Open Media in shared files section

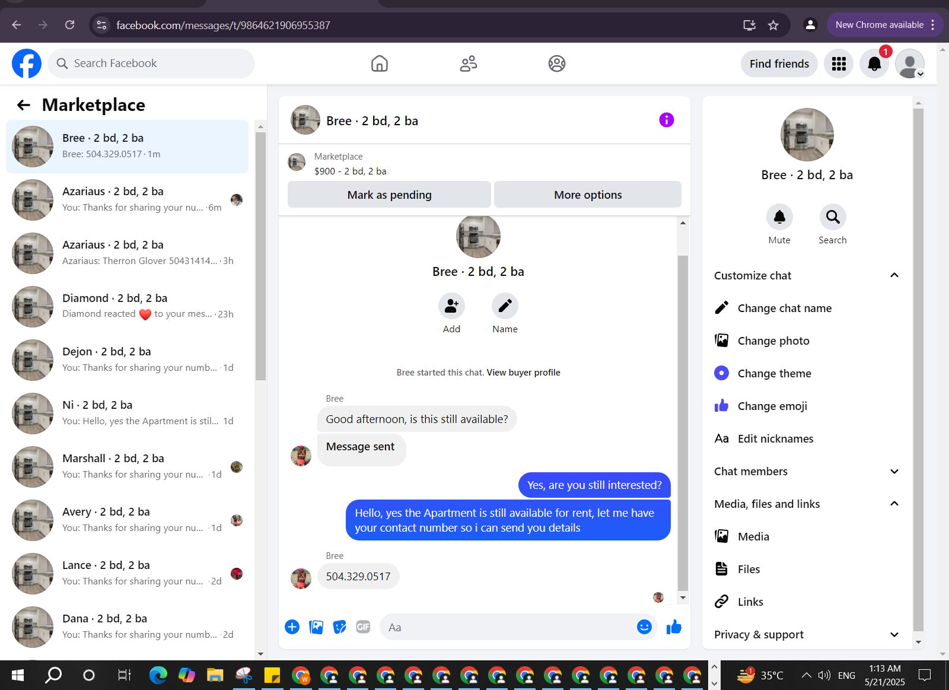pyautogui.click(x=807, y=536)
